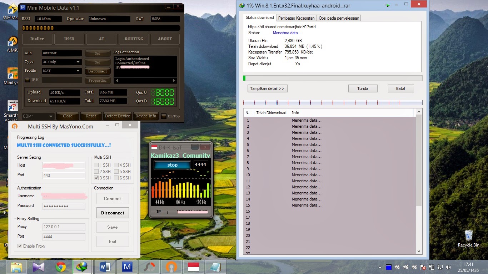The height and width of the screenshot is (274, 488).
Task: Click the Multi SSH window title icon
Action: coord(15,126)
